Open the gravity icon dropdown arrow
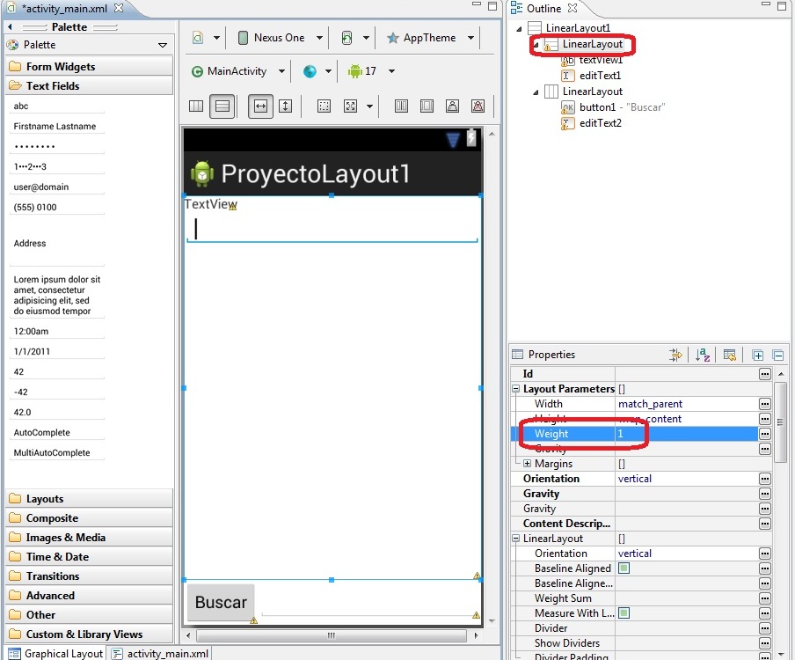The height and width of the screenshot is (660, 795). pos(369,106)
